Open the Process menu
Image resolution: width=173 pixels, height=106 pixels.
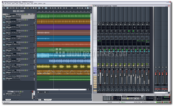9,4
